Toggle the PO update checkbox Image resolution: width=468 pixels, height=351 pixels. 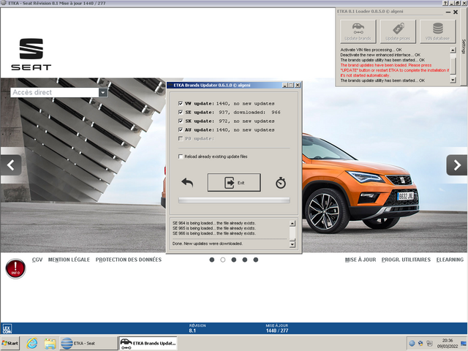coord(181,138)
